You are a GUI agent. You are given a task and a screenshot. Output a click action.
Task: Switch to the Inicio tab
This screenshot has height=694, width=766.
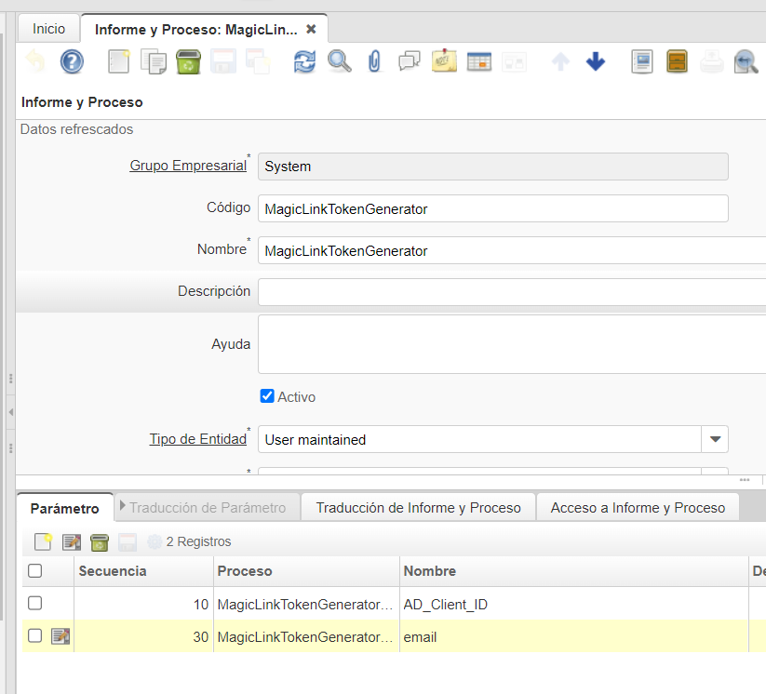coord(48,29)
